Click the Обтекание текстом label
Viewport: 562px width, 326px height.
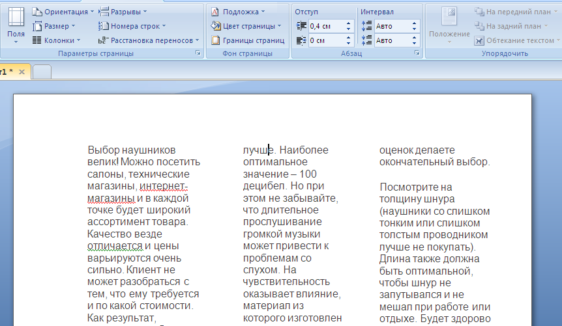coord(520,40)
